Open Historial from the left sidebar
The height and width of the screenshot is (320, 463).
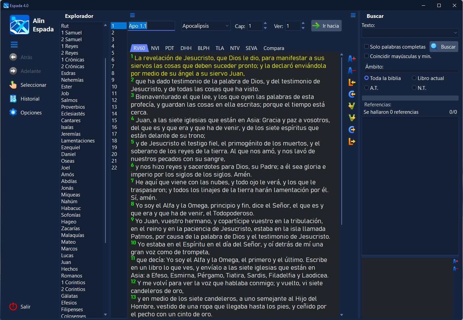pyautogui.click(x=30, y=99)
